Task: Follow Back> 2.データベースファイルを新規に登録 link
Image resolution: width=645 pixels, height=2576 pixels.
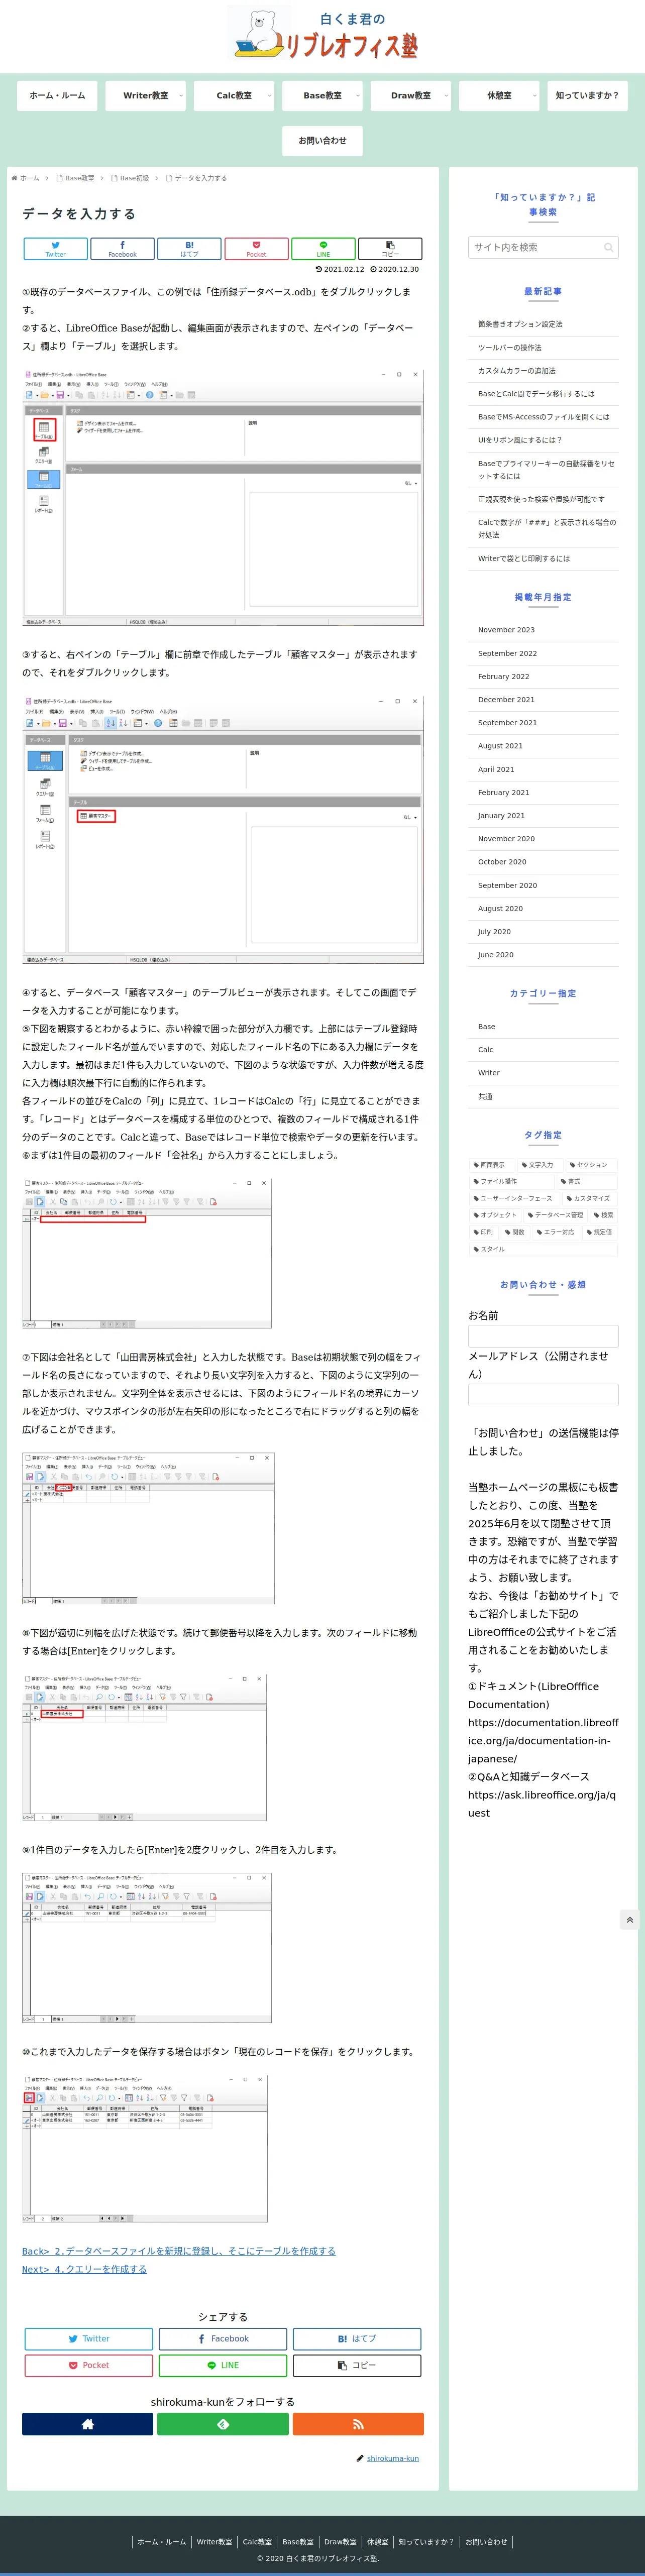Action: [x=179, y=2251]
